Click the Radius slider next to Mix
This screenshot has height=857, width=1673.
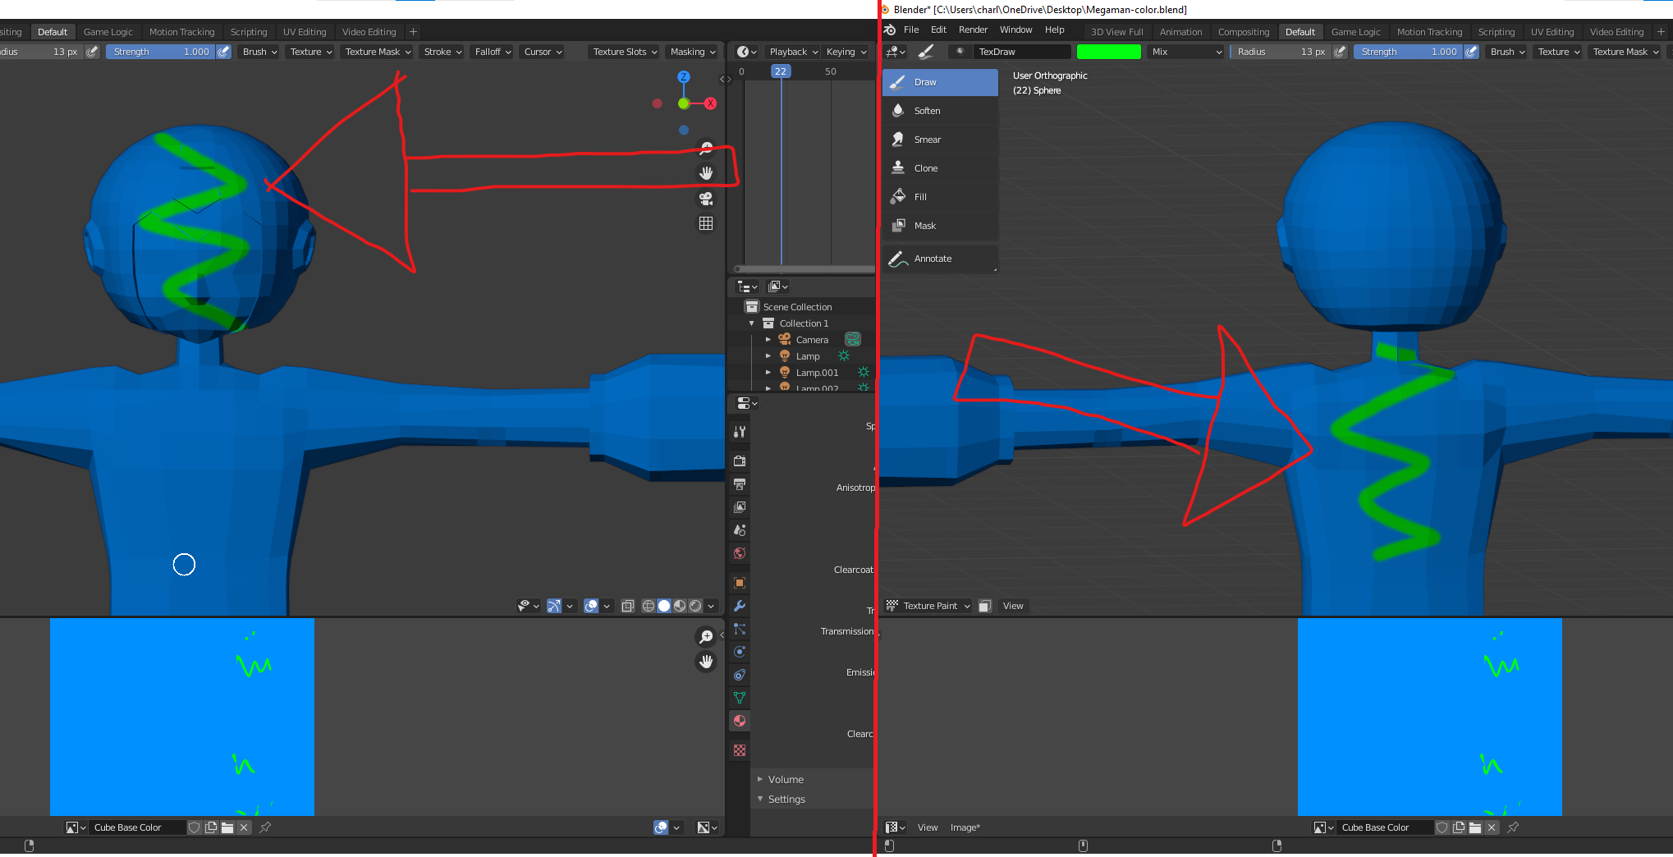[x=1281, y=52]
